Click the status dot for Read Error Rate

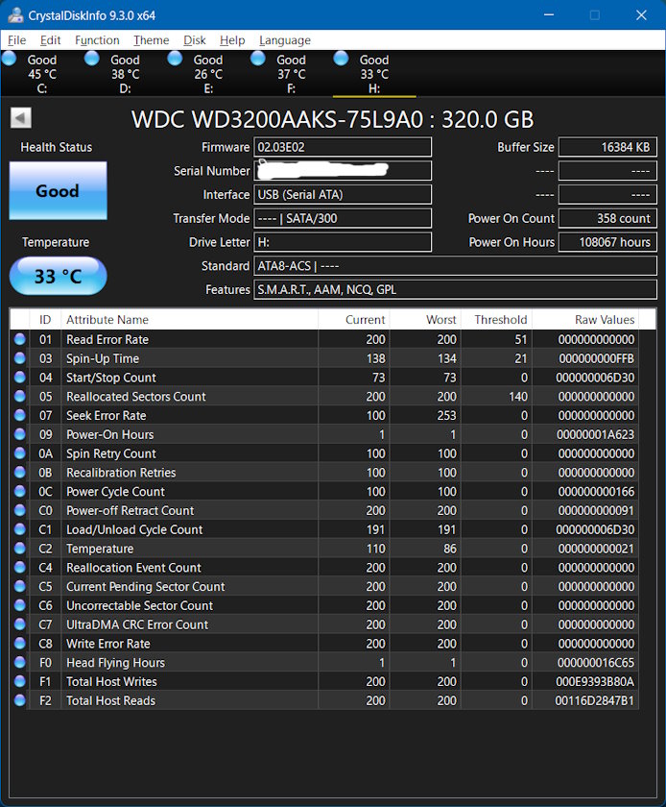click(x=19, y=339)
